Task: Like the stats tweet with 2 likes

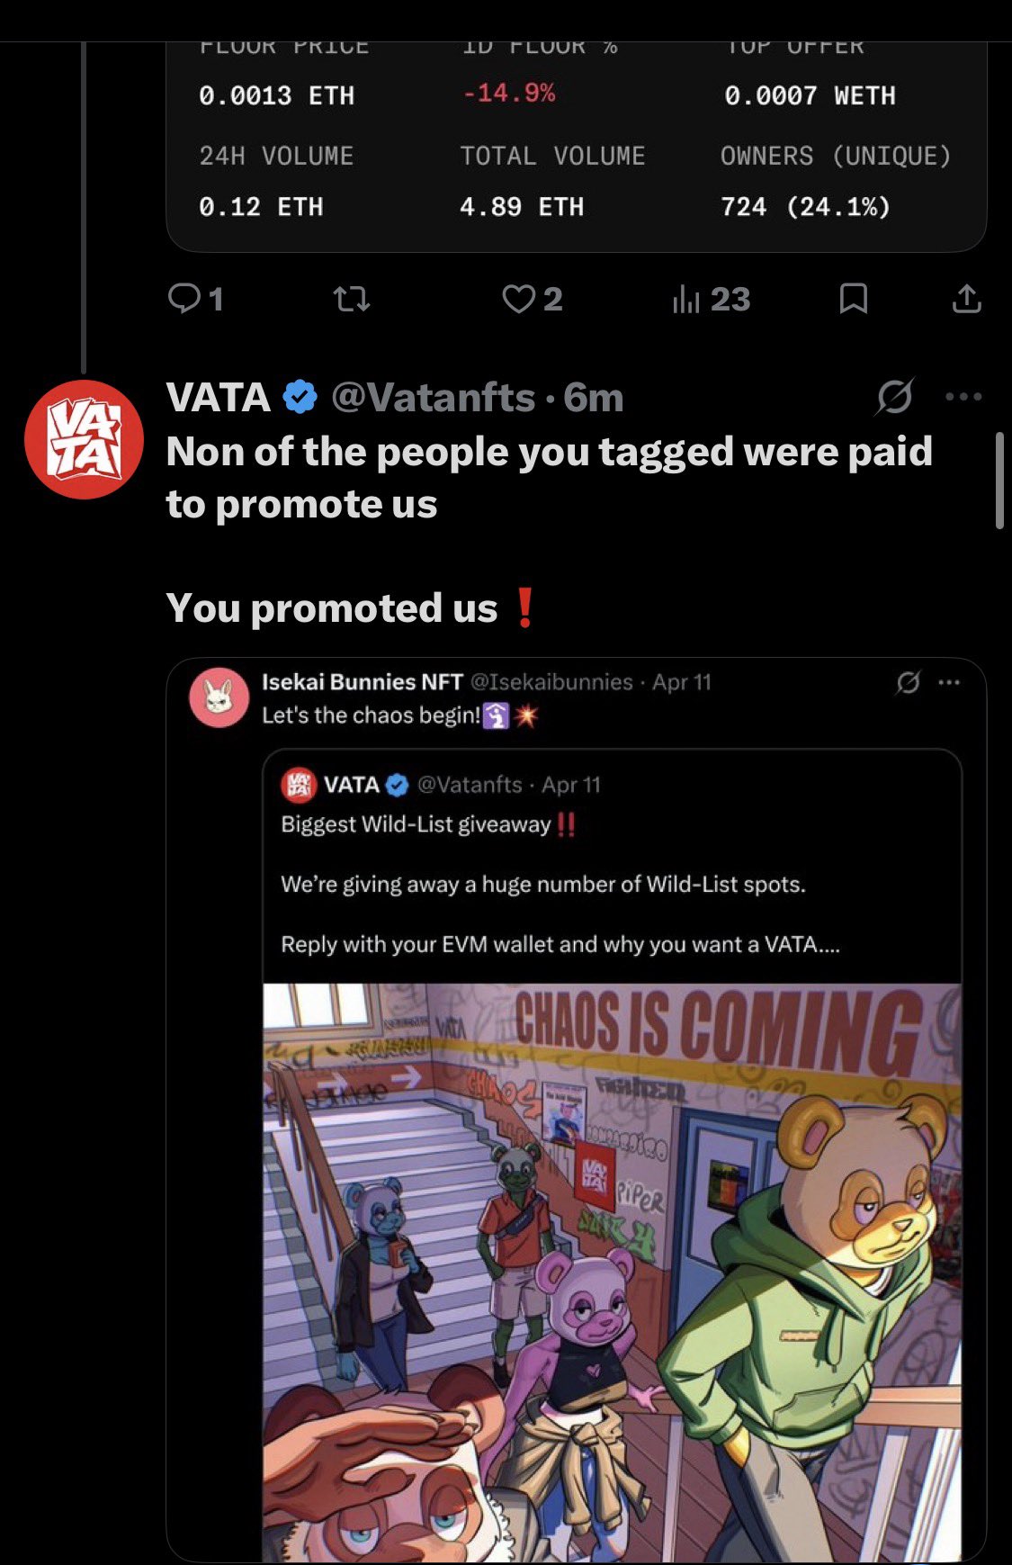Action: pos(532,299)
